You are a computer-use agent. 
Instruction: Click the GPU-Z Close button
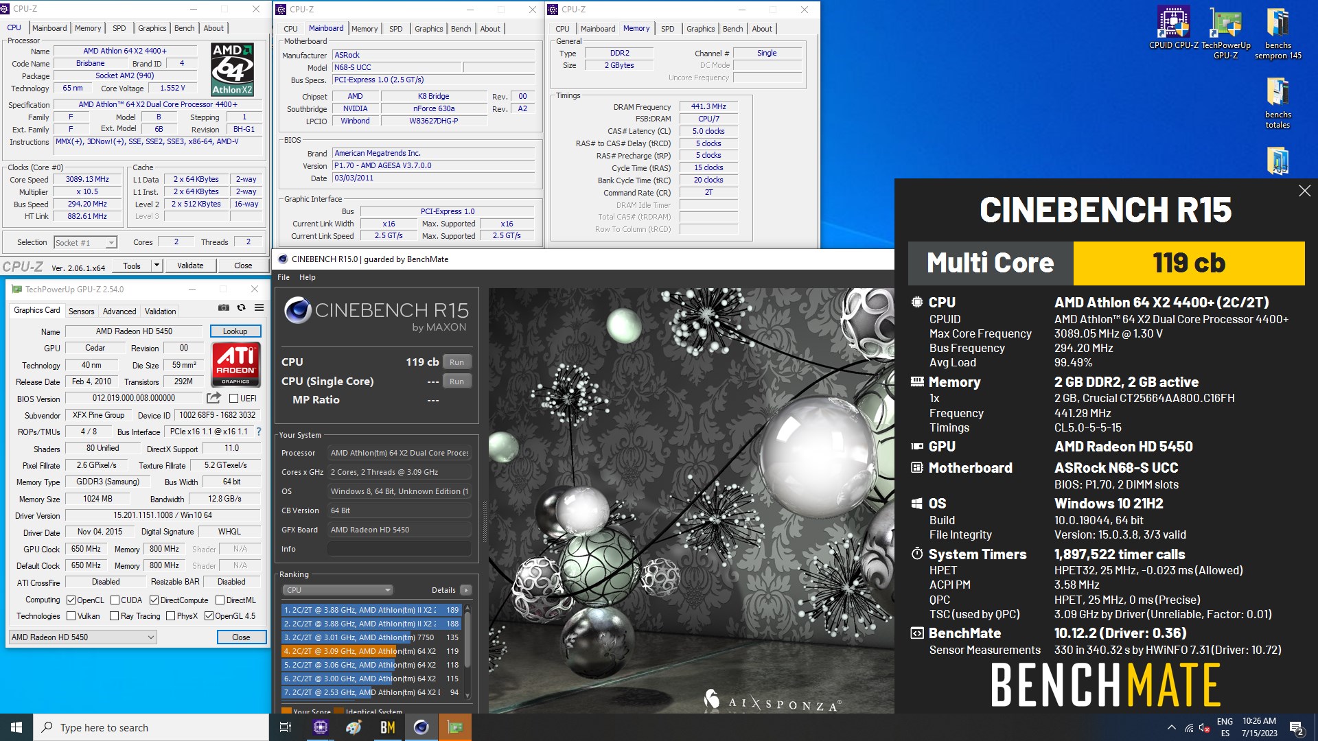[241, 637]
